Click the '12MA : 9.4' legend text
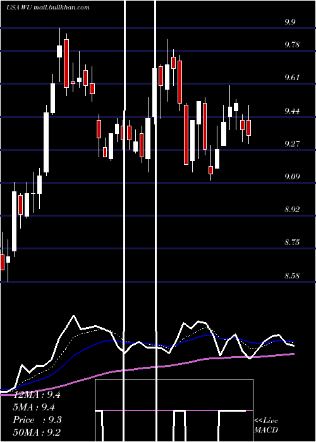Viewport: 316px width, 442px height. point(37,395)
